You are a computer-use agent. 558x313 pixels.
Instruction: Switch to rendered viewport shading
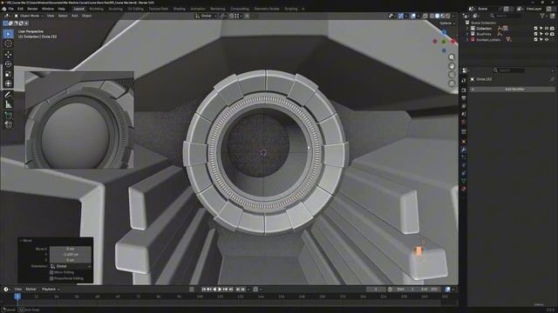tap(447, 16)
